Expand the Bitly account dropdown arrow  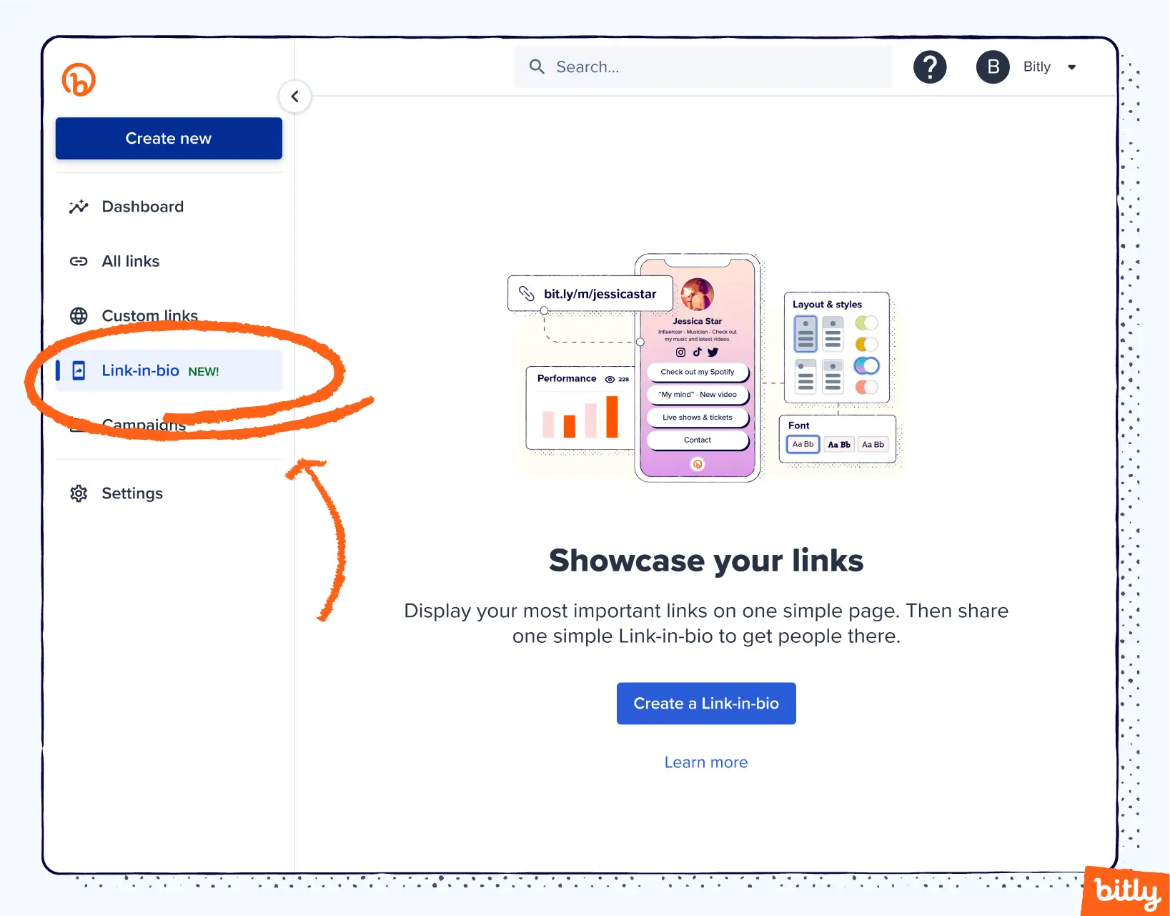tap(1071, 67)
